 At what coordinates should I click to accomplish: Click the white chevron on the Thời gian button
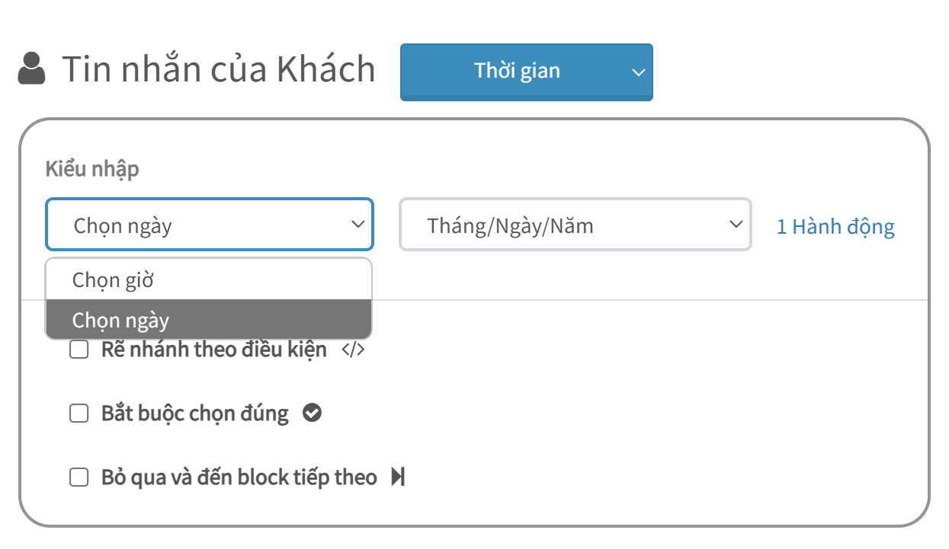(x=638, y=72)
